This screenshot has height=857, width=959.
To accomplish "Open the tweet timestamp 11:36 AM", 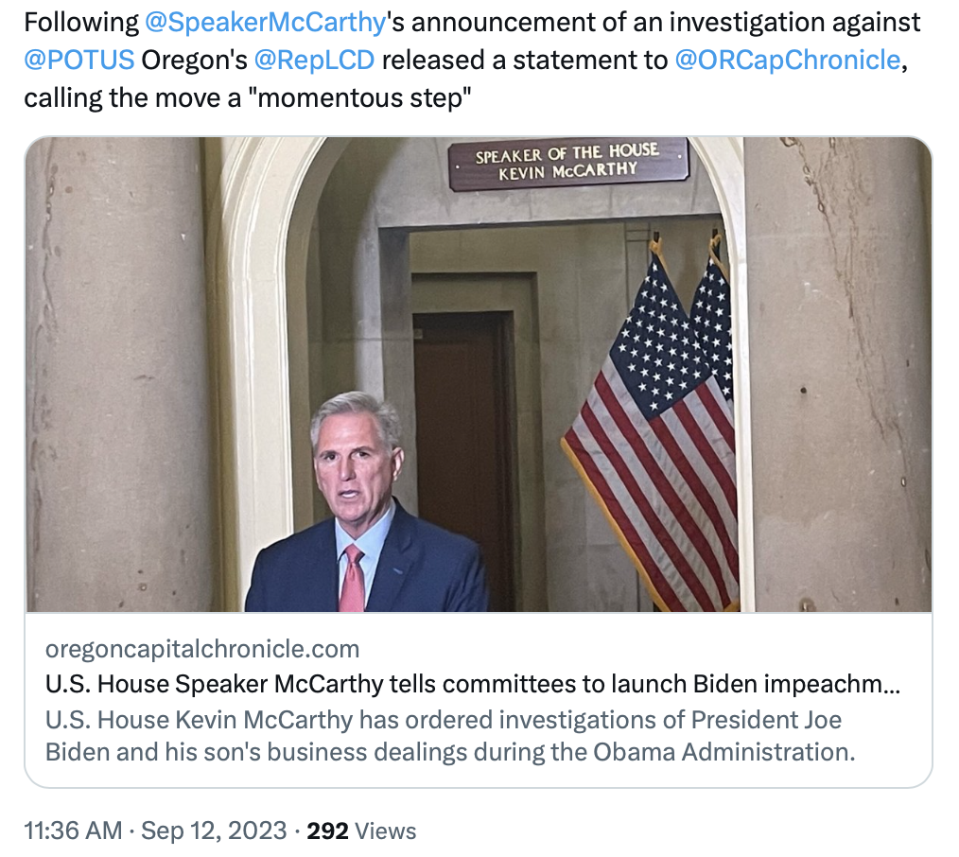I will 73,831.
